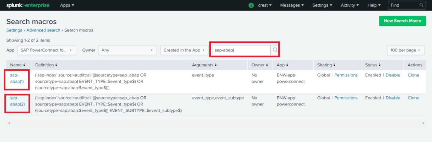Click the macro filter text field
Screen dimensions: 432x142
click(x=241, y=50)
